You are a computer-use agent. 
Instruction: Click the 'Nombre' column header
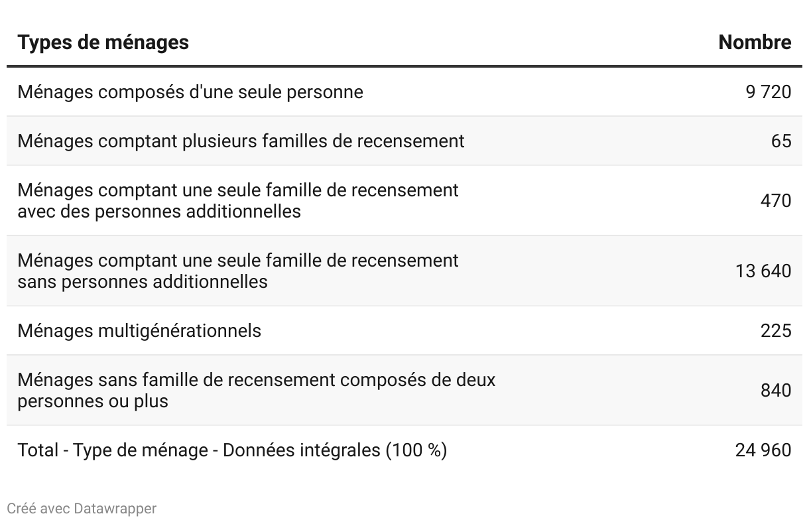pos(755,42)
